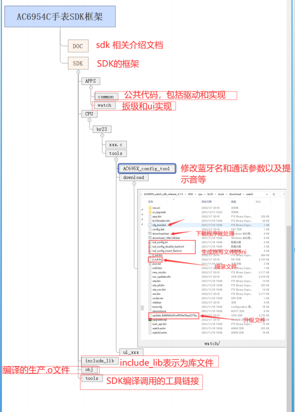The width and height of the screenshot is (295, 412).
Task: Select the obj node
Action: [89, 369]
